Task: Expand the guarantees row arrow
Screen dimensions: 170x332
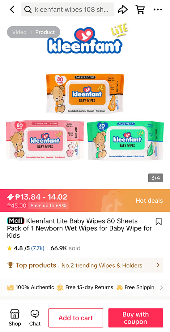Action: point(161,287)
